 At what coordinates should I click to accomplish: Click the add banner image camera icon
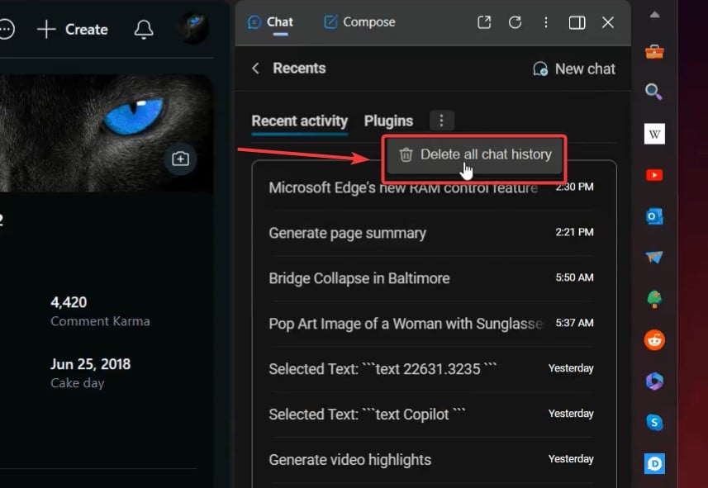tap(180, 159)
